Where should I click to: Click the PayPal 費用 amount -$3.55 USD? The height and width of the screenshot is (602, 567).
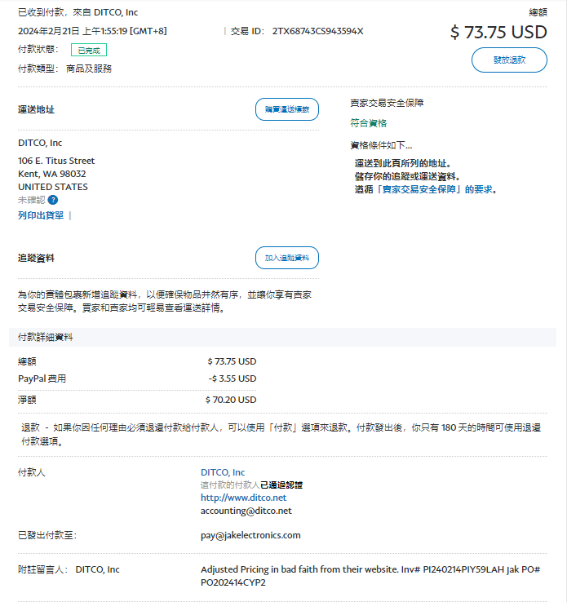pyautogui.click(x=232, y=378)
